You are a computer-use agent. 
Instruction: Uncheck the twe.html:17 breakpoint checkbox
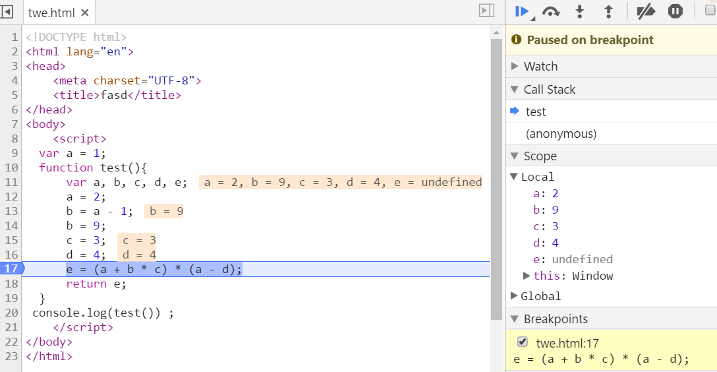pos(522,342)
